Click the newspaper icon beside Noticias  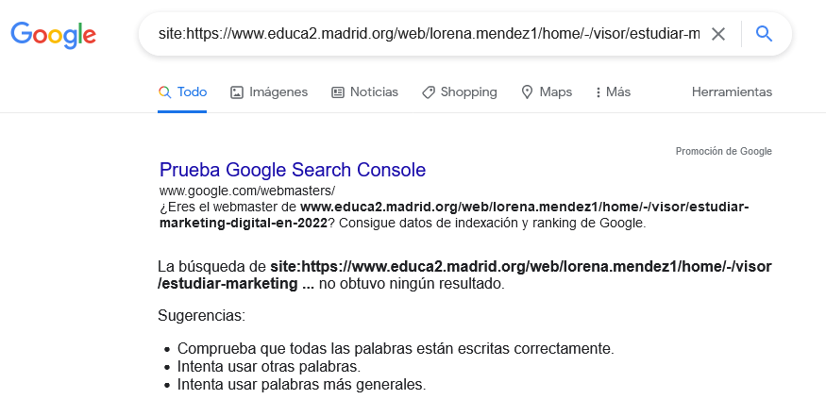point(338,92)
